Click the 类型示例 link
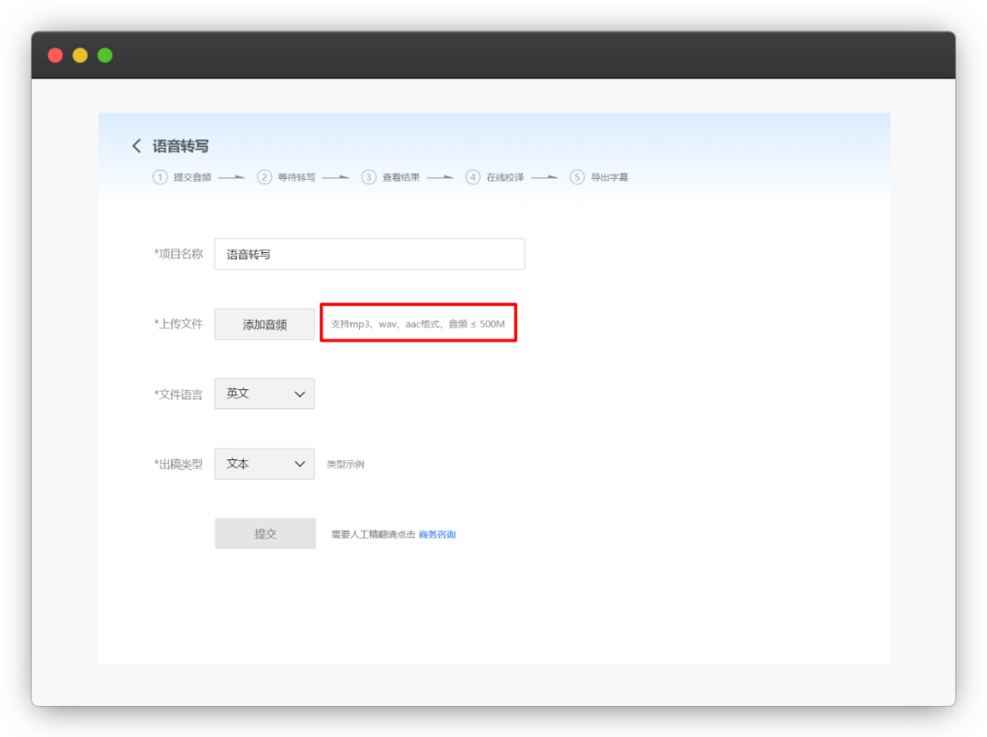The height and width of the screenshot is (737, 987). pyautogui.click(x=345, y=465)
